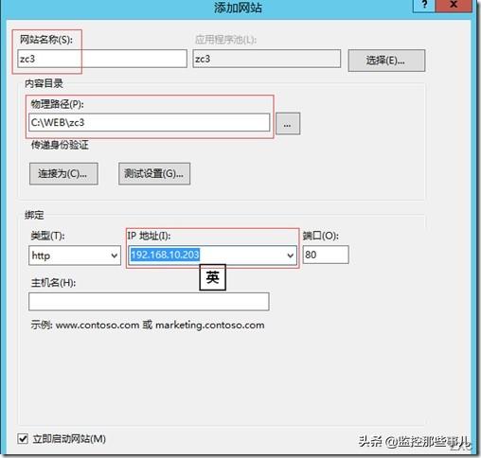The height and width of the screenshot is (458, 481).
Task: Click the 英 input method indicator
Action: tap(212, 277)
